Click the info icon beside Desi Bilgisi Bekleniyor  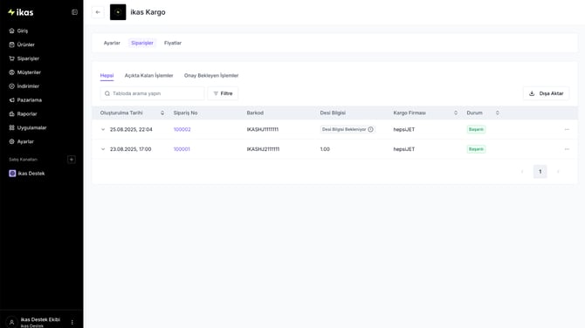pos(370,129)
